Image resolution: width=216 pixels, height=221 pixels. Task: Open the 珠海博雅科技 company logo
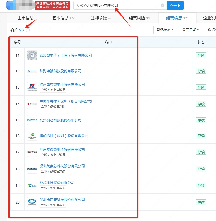click(32, 71)
